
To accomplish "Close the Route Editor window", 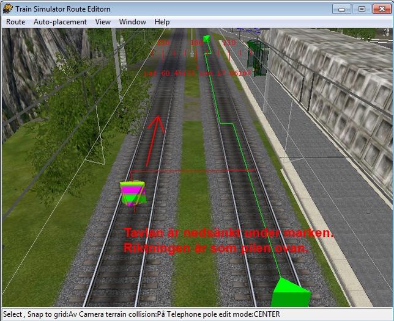I will click(382, 9).
